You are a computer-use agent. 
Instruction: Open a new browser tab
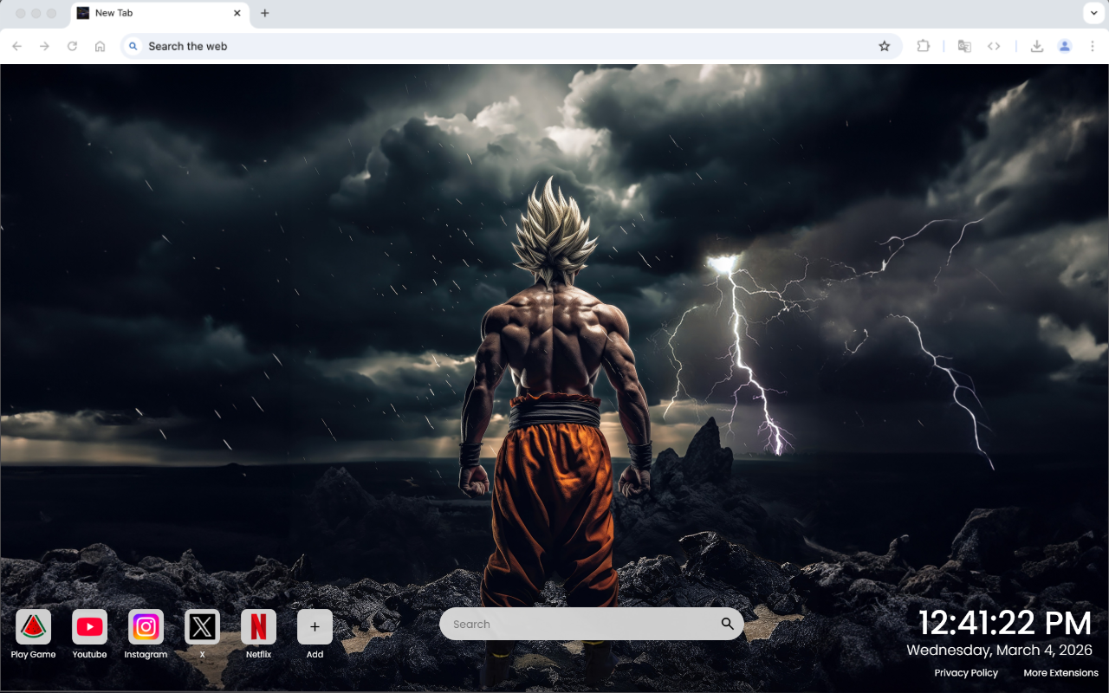(265, 13)
